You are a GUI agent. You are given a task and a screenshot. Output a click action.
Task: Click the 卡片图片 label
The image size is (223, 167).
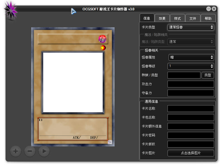click(148, 153)
